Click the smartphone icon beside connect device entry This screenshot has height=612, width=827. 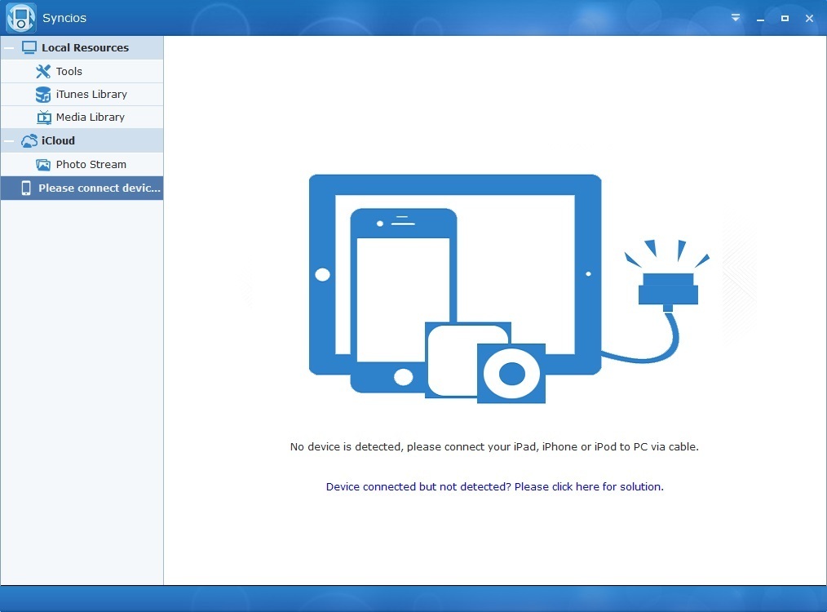tap(27, 188)
